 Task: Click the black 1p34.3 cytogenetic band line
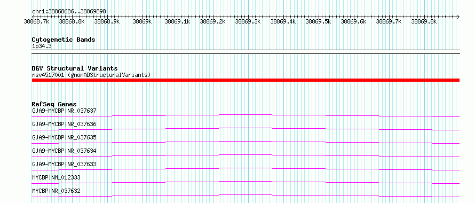click(246, 52)
